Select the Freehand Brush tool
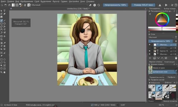Screen dimensions: 178x107 coord(1,21)
